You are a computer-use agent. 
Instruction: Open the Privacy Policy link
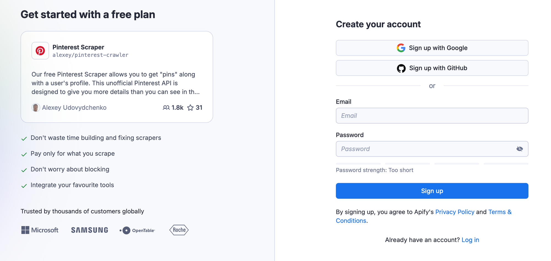[455, 212]
